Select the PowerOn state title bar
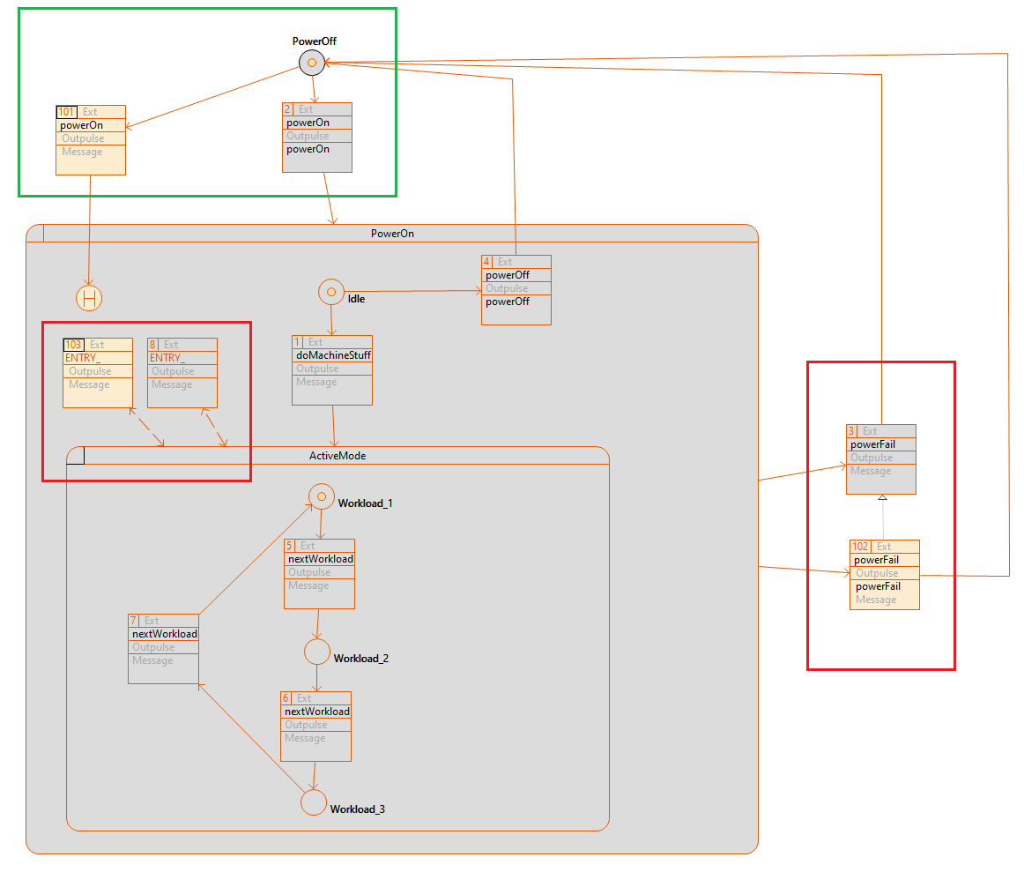 [x=392, y=234]
